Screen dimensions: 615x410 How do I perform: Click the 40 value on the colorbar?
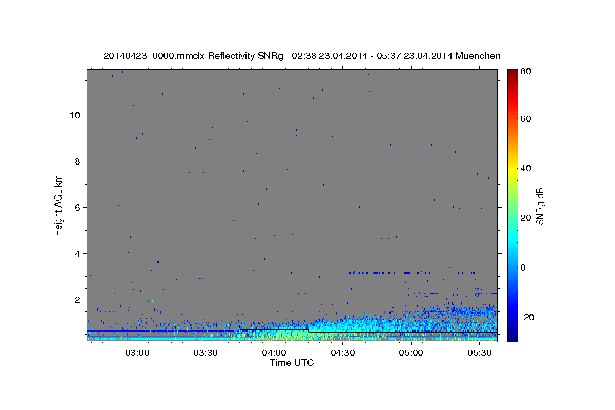(x=527, y=169)
